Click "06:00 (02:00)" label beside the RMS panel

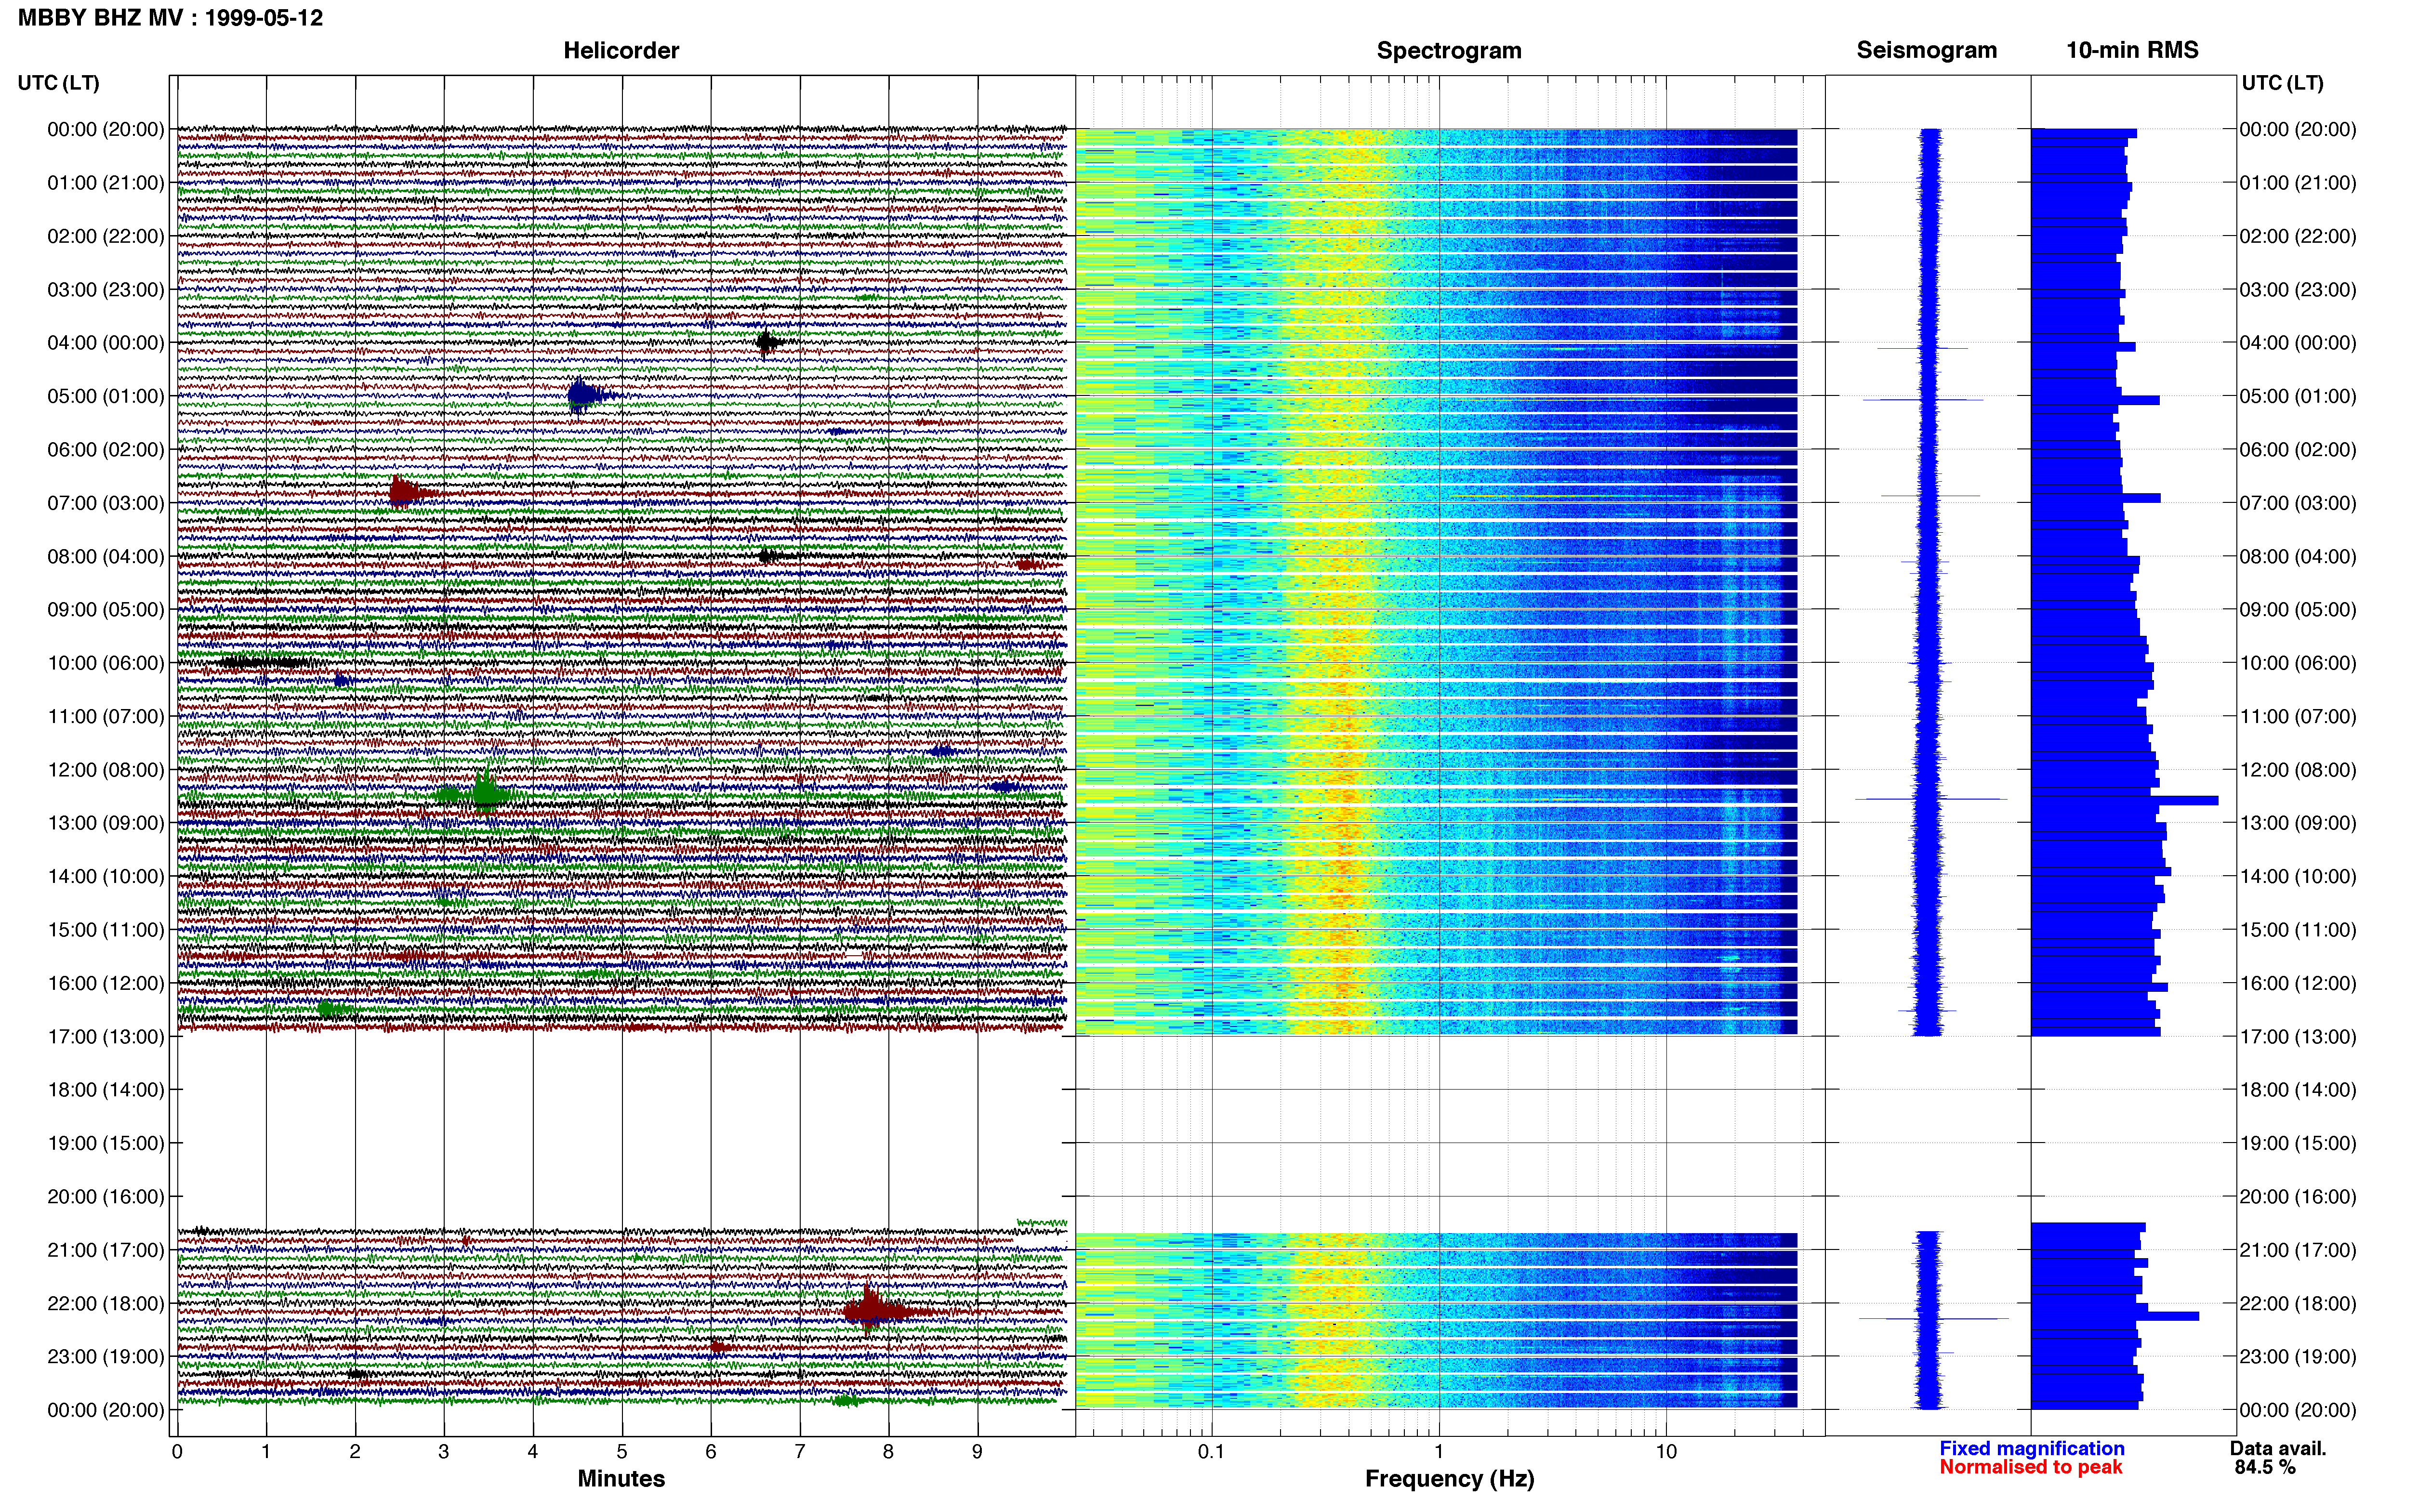(x=2298, y=450)
